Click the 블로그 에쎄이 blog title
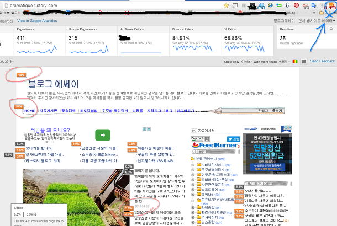337x226 pixels. (x=54, y=84)
